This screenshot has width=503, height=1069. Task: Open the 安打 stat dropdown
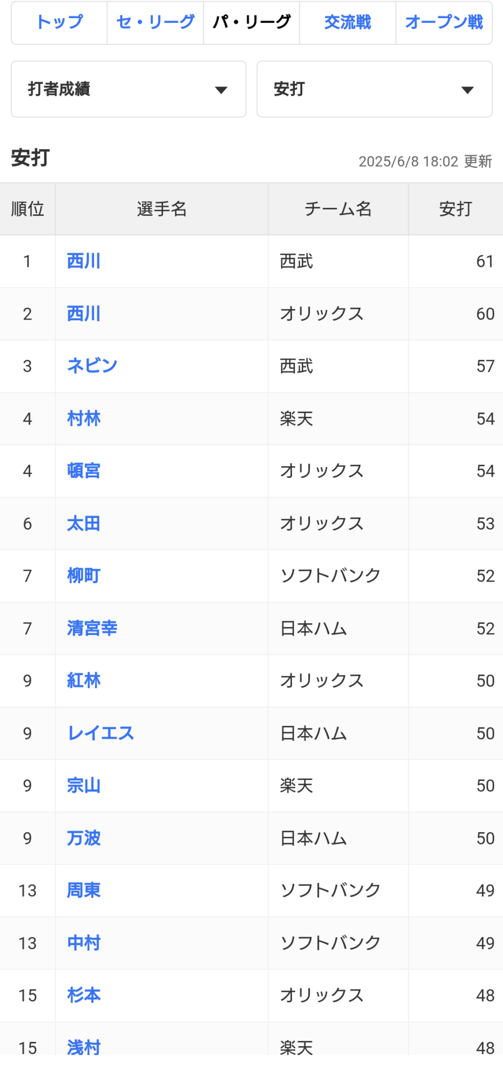(374, 89)
